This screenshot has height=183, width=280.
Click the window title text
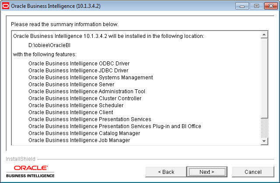pyautogui.click(x=56, y=6)
